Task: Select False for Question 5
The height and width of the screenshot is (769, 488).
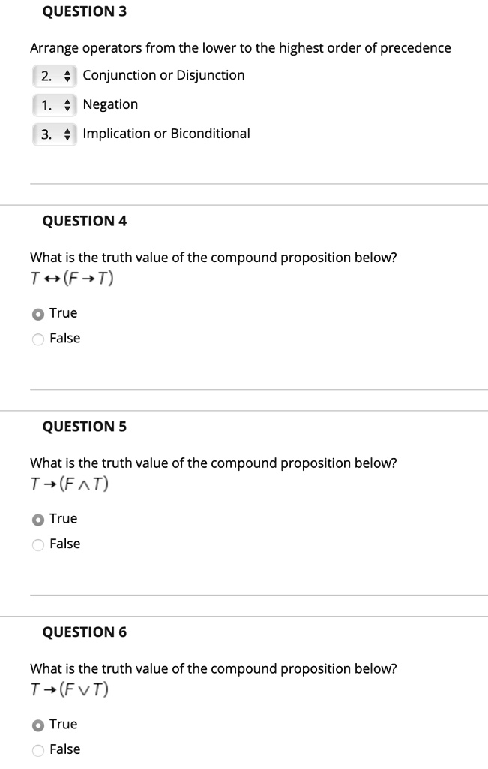Action: coord(37,544)
